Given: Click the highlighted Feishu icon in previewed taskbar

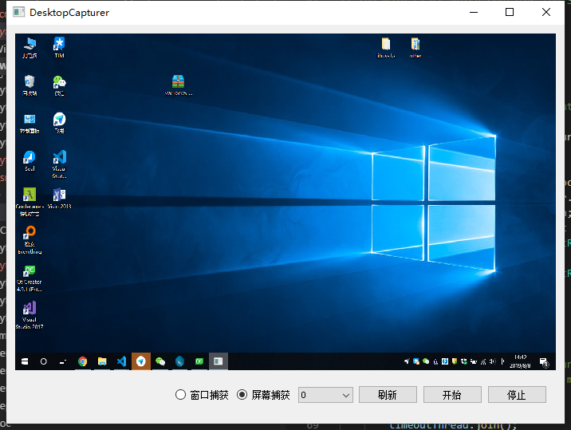Looking at the screenshot, I should click(141, 361).
